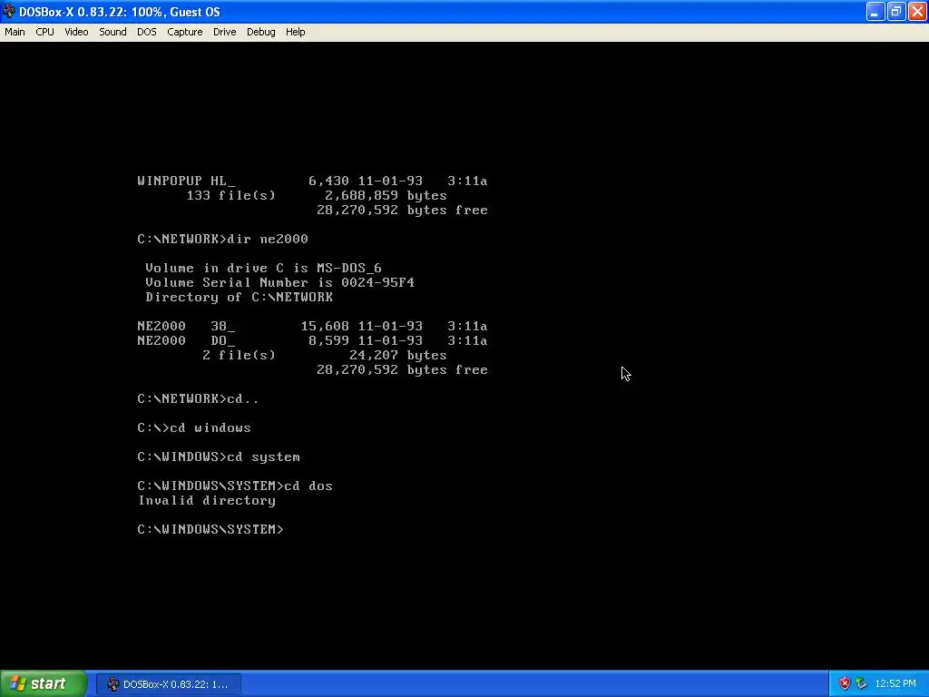Open the Main menu
This screenshot has height=697, width=929.
(15, 32)
